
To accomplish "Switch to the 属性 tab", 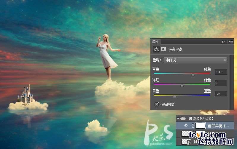I will [x=155, y=42].
